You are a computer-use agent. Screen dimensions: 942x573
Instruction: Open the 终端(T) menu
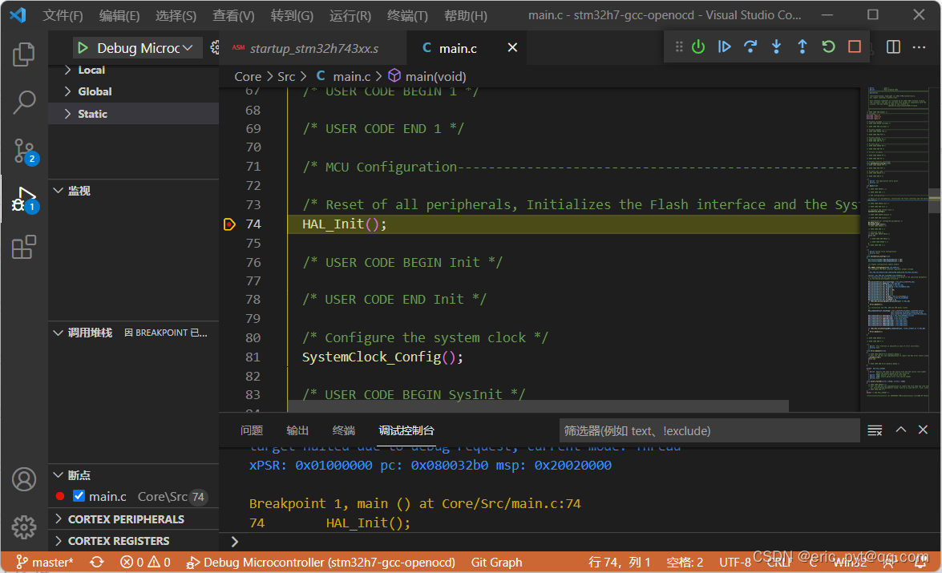[x=407, y=15]
